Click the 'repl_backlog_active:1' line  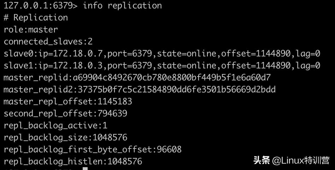pyautogui.click(x=55, y=126)
